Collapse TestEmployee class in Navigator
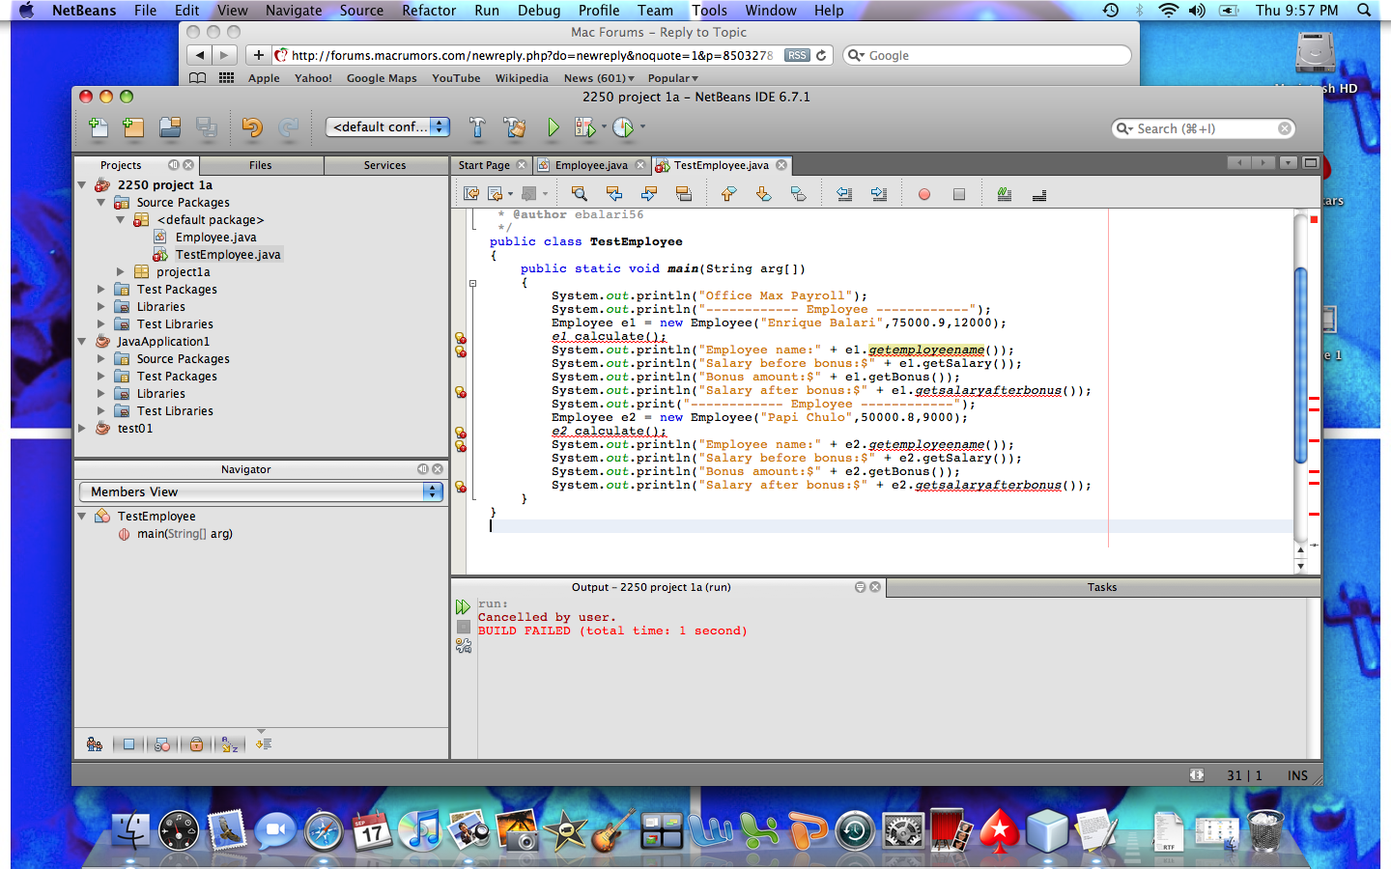The width and height of the screenshot is (1391, 869). coord(82,517)
